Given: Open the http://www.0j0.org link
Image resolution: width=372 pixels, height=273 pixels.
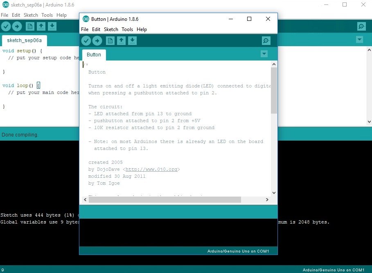Looking at the screenshot, I should pos(151,170).
